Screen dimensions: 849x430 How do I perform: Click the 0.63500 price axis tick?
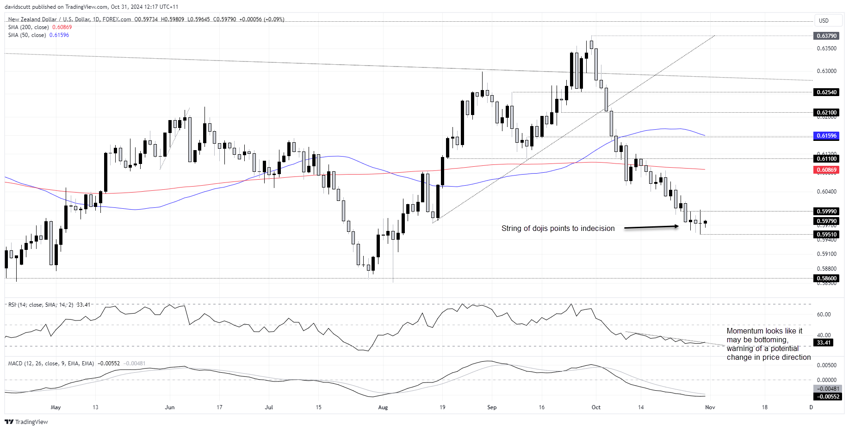[827, 48]
